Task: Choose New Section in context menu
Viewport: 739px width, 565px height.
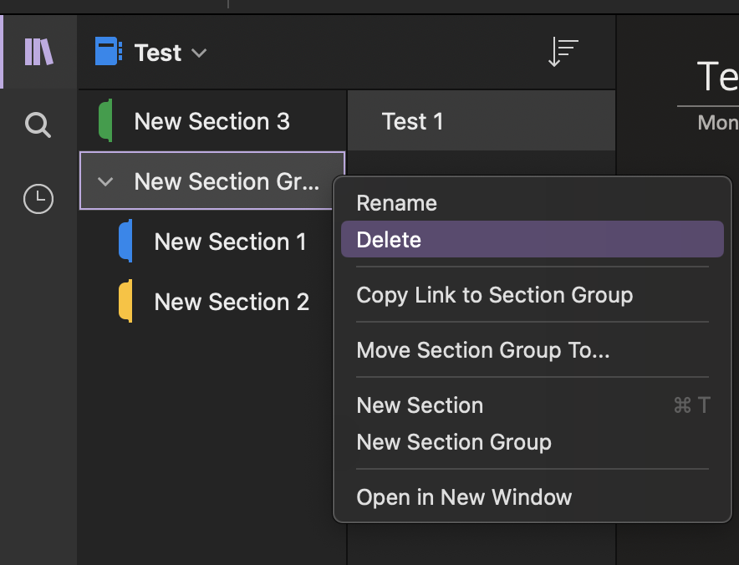Action: coord(533,405)
